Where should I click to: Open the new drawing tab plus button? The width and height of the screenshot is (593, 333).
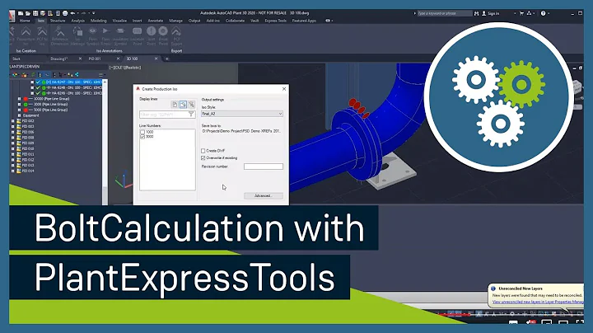pos(166,59)
